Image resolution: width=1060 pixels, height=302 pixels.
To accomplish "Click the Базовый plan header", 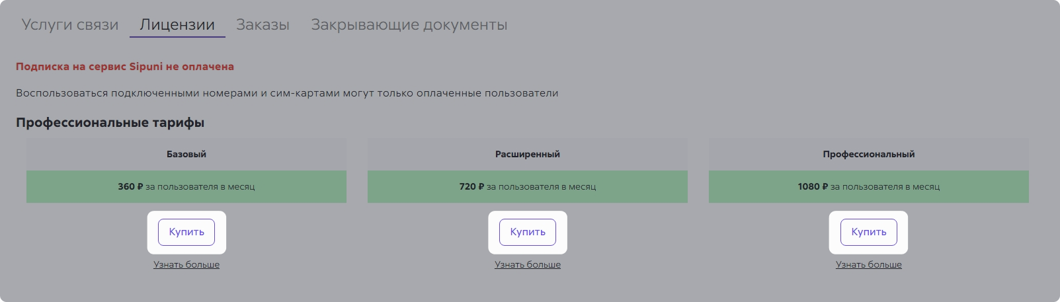I will coord(186,154).
